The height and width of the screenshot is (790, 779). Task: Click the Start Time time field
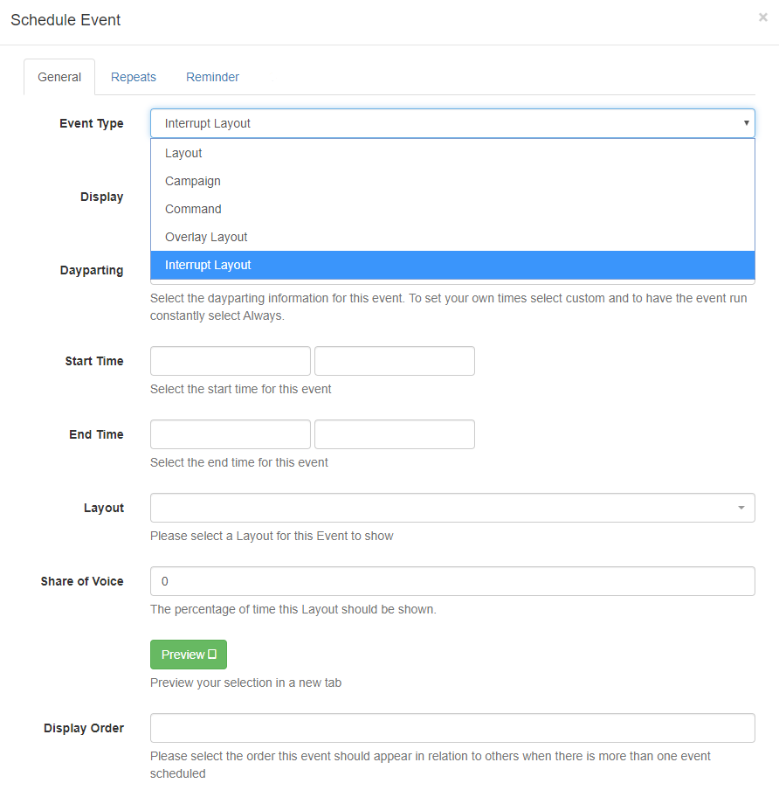click(394, 360)
